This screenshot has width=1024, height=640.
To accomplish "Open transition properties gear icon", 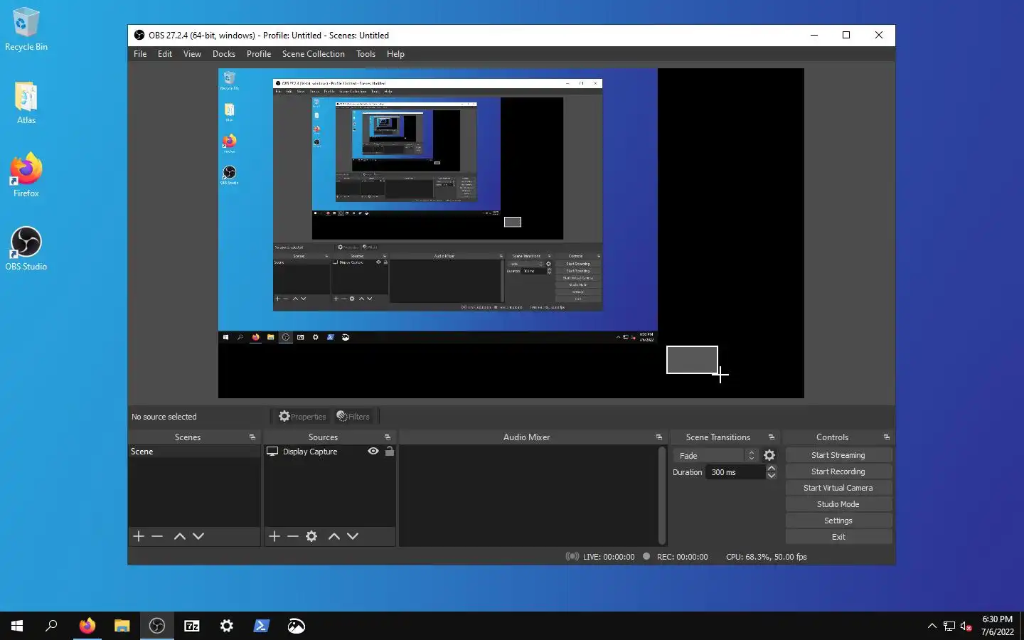I will (x=769, y=455).
